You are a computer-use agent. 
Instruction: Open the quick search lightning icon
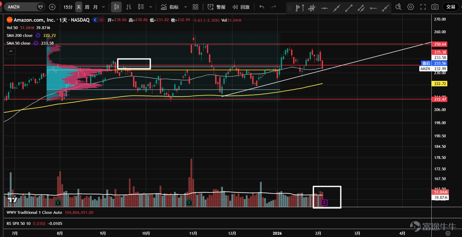pos(398,7)
